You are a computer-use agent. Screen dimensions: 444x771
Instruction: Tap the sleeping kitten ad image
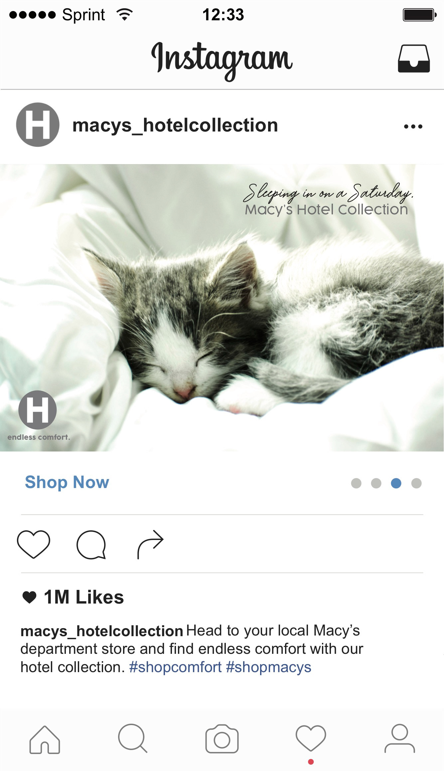tap(222, 308)
